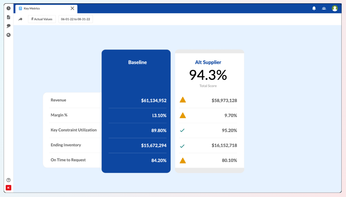Open the user profile avatar menu
This screenshot has height=197, width=346.
[x=335, y=8]
